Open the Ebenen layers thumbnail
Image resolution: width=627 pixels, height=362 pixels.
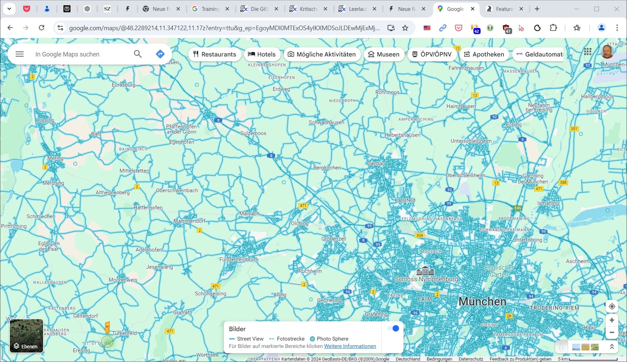[26, 336]
